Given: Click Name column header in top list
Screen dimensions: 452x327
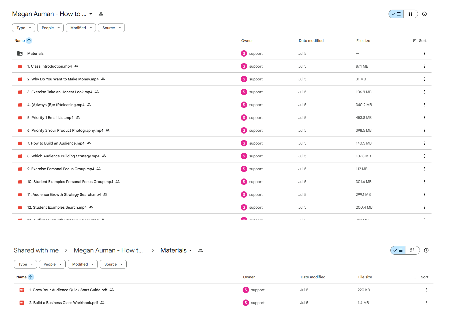Looking at the screenshot, I should (20, 41).
